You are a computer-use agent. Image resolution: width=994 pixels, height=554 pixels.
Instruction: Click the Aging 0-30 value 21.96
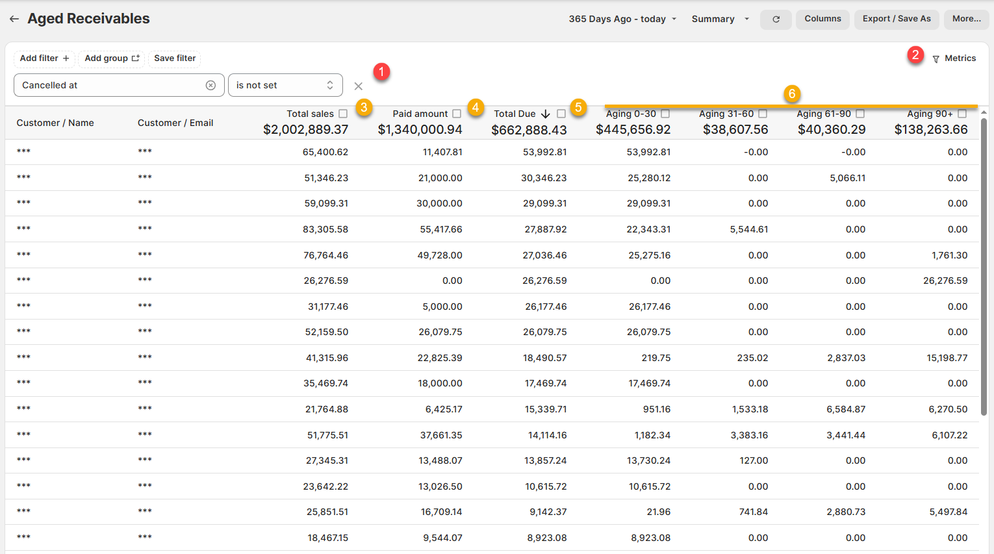point(659,512)
